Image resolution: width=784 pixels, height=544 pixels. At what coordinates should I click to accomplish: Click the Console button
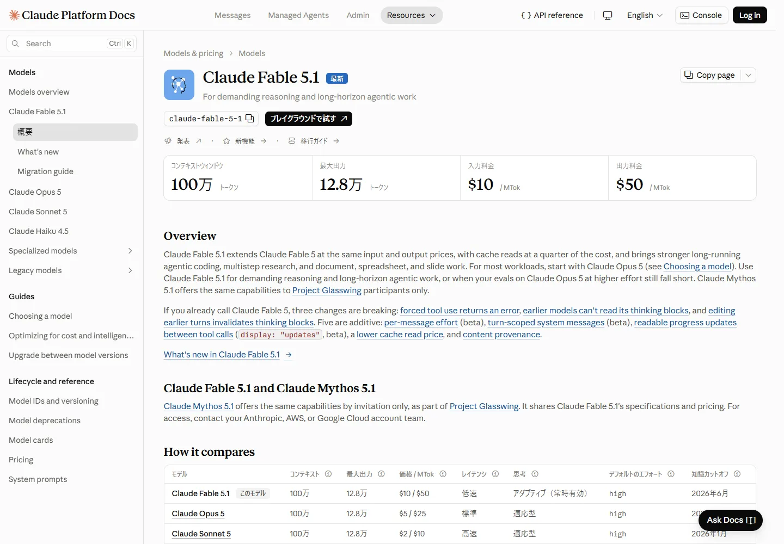tap(701, 15)
